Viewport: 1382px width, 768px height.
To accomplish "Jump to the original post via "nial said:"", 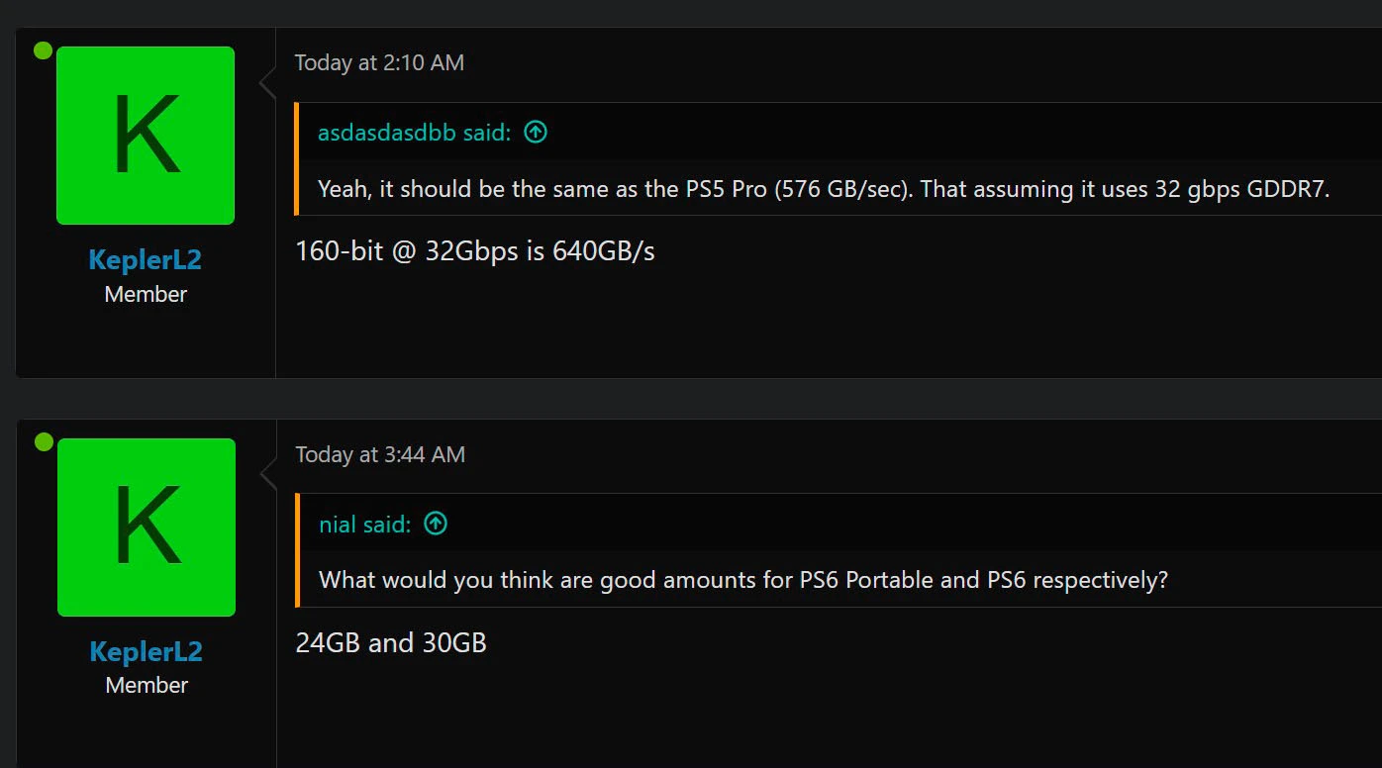I will pyautogui.click(x=364, y=525).
